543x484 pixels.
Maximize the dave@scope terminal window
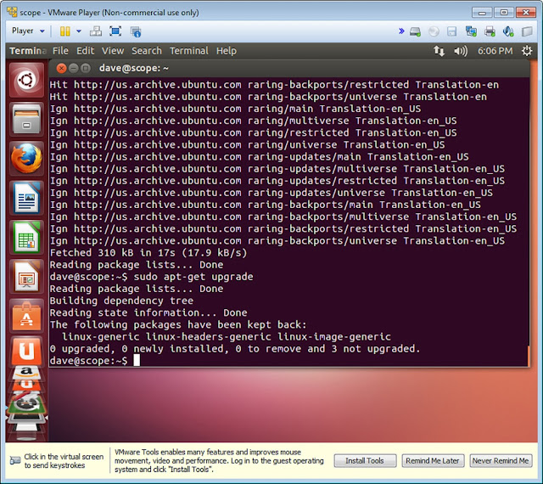click(85, 68)
